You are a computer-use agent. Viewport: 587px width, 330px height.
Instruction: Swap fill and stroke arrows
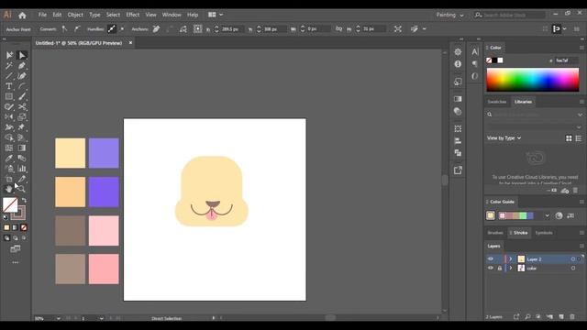tap(24, 200)
